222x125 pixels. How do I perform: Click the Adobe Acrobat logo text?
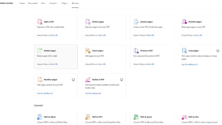click(6, 3)
